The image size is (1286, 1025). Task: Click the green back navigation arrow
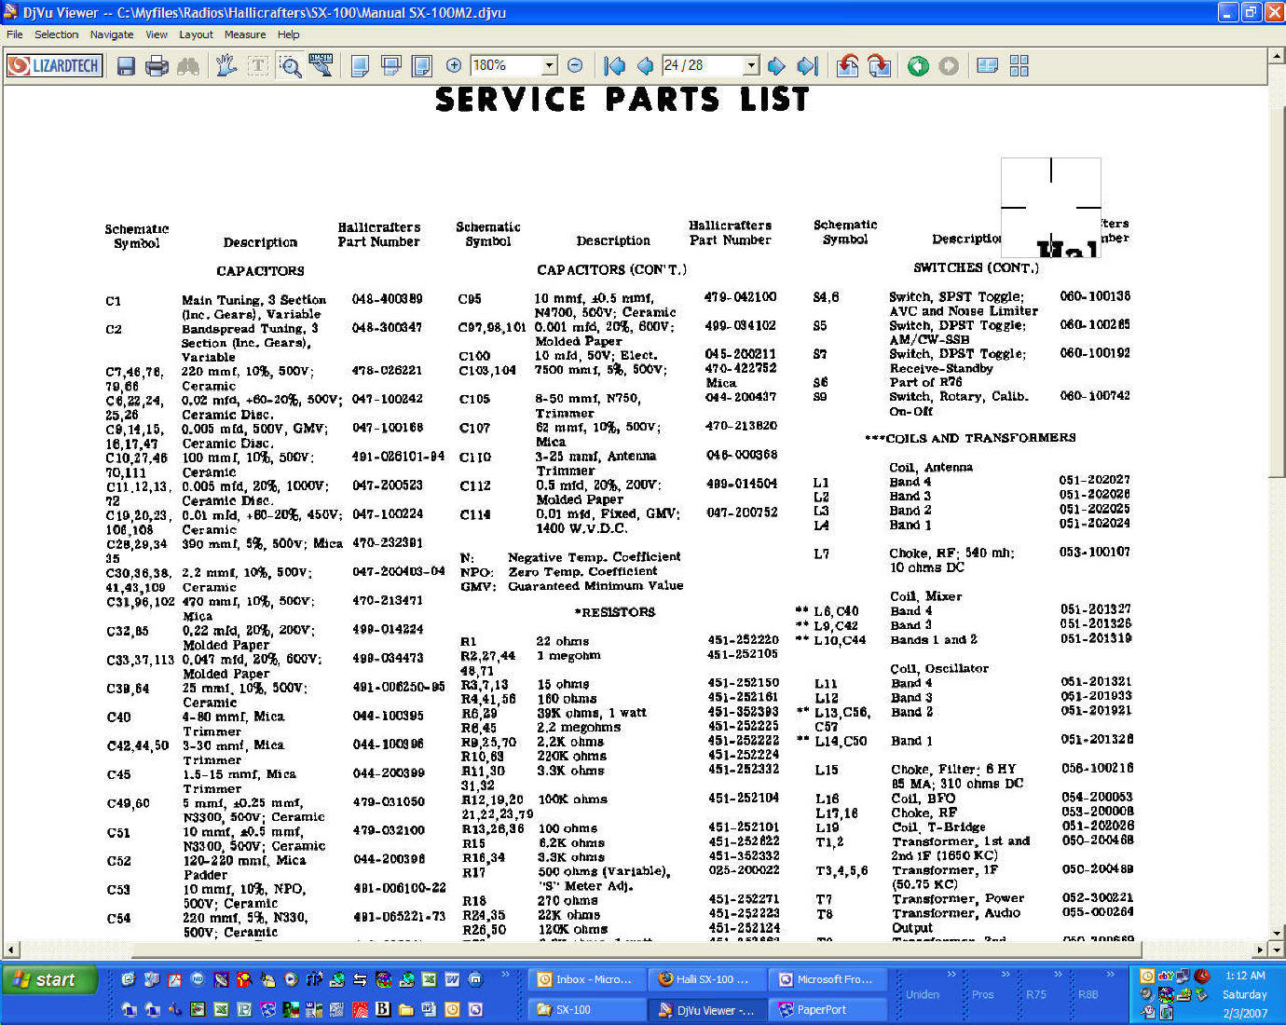click(x=918, y=66)
